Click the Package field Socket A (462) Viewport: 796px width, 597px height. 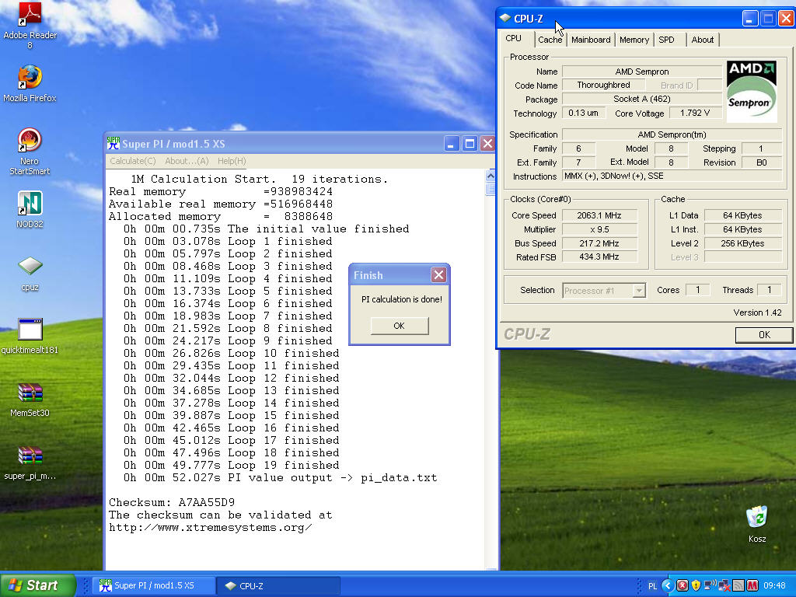point(641,99)
